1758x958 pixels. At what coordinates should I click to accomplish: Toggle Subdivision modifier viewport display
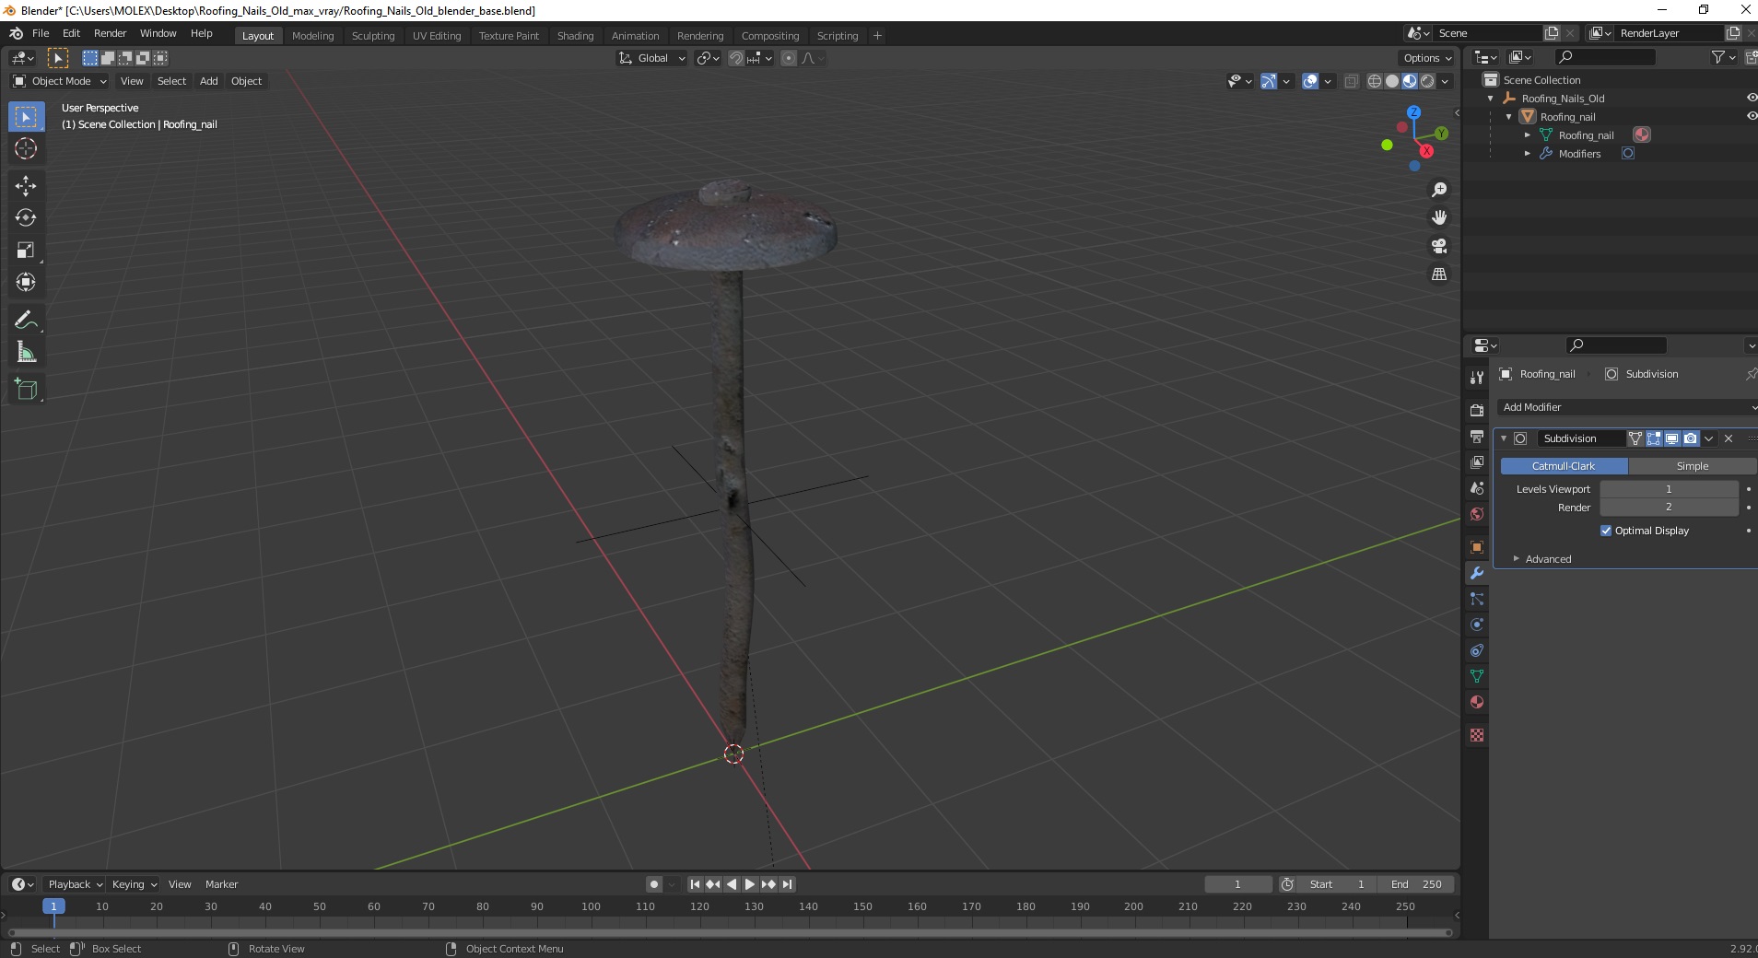point(1671,438)
